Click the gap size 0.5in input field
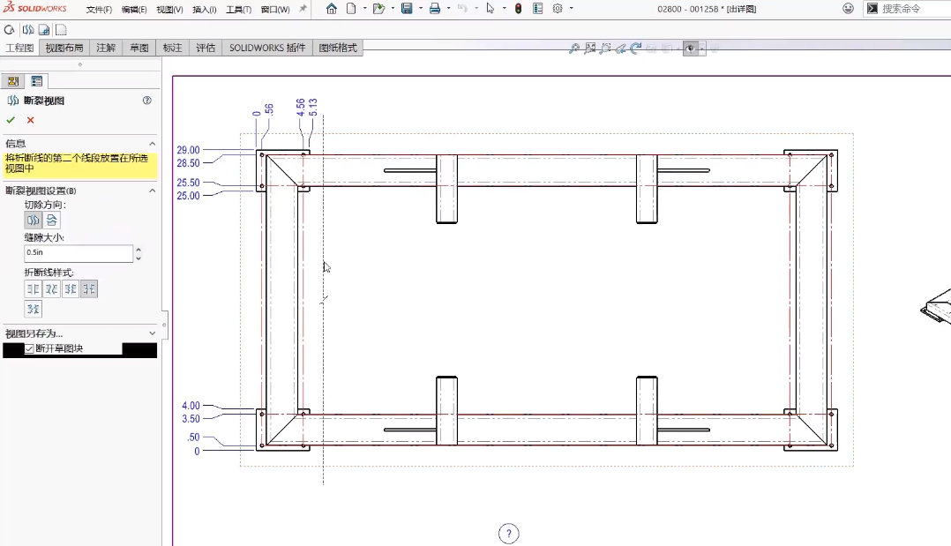Image resolution: width=951 pixels, height=546 pixels. click(x=78, y=253)
